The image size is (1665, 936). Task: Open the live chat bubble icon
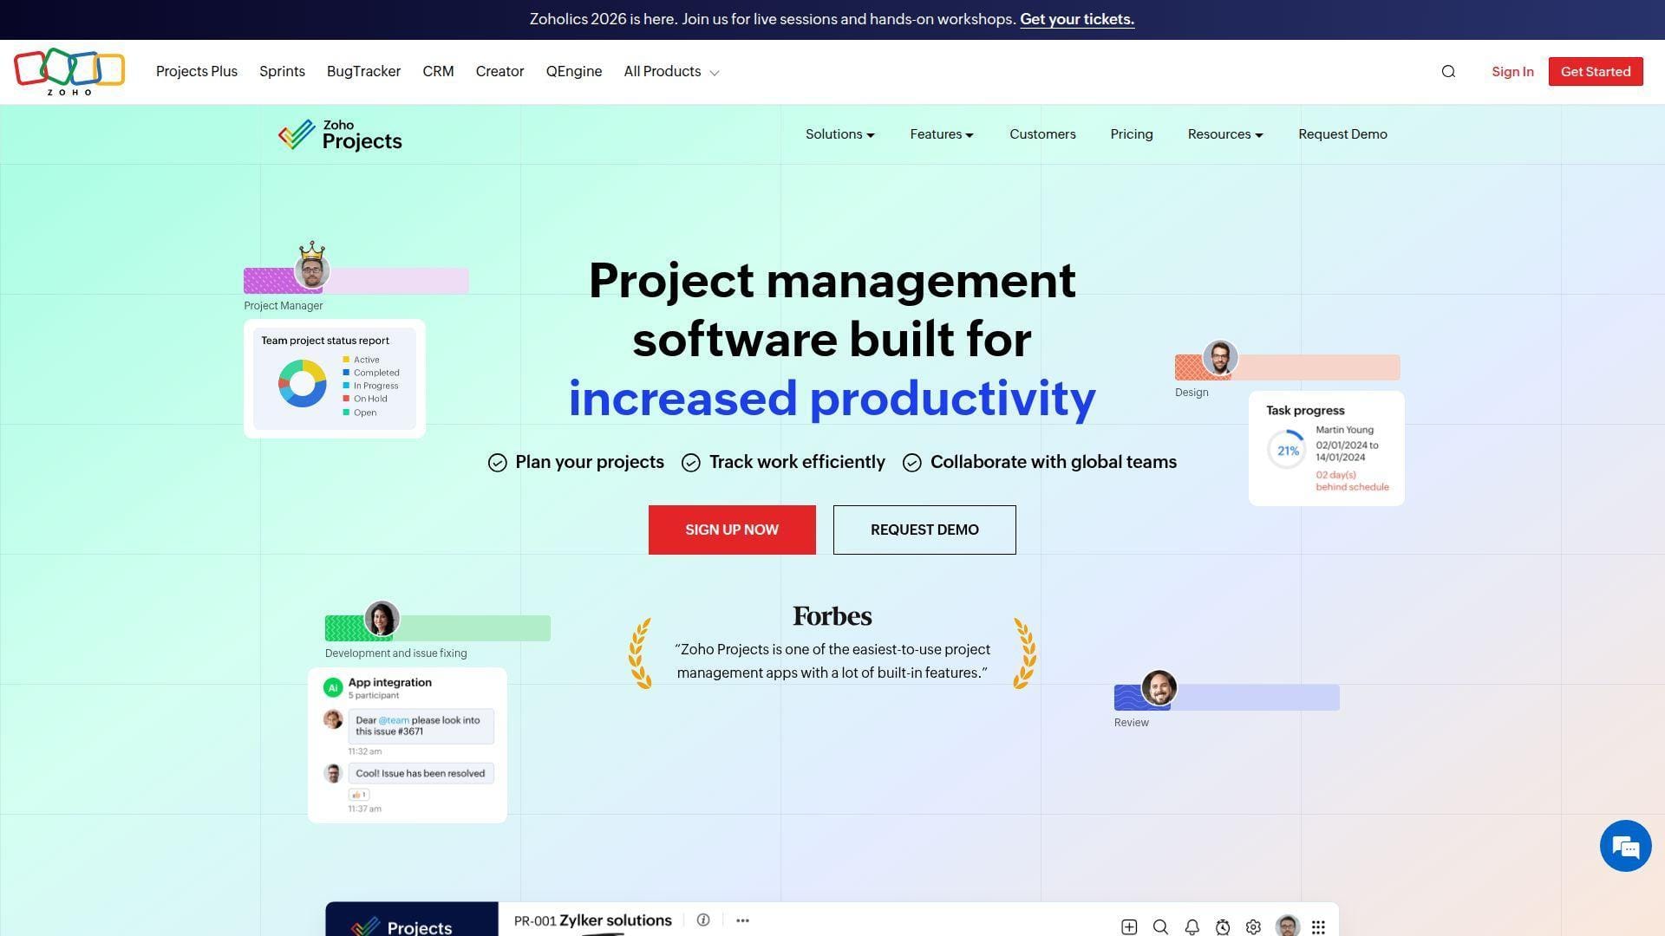point(1625,846)
